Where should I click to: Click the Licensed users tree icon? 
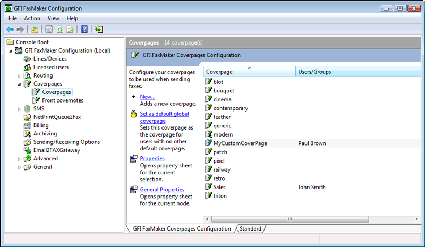click(x=28, y=67)
